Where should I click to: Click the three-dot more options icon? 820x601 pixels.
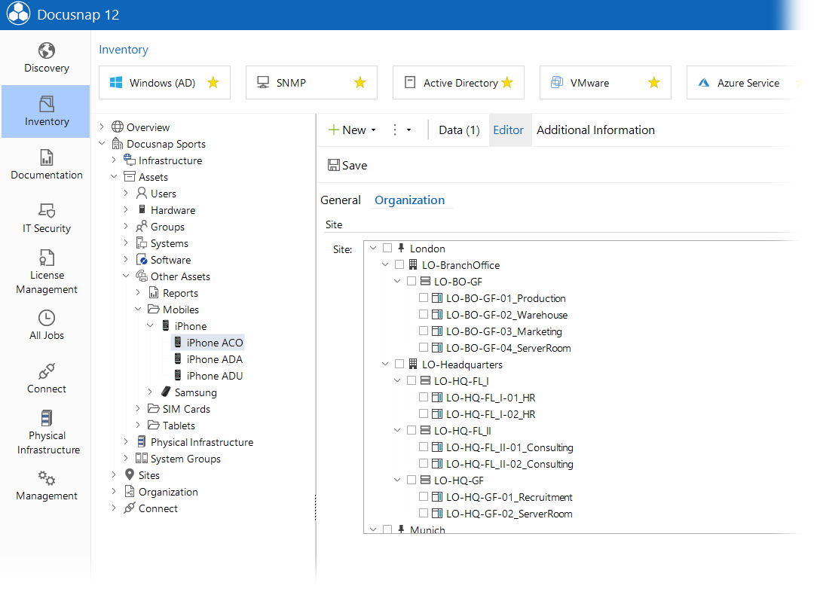tap(395, 130)
